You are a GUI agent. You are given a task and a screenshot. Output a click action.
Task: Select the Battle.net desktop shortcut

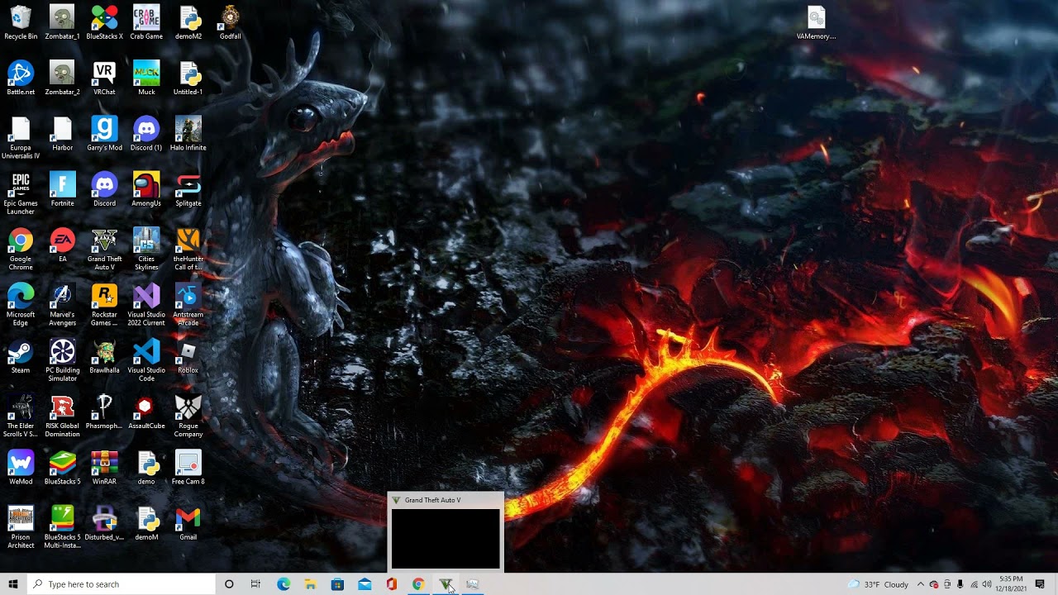[x=21, y=79]
